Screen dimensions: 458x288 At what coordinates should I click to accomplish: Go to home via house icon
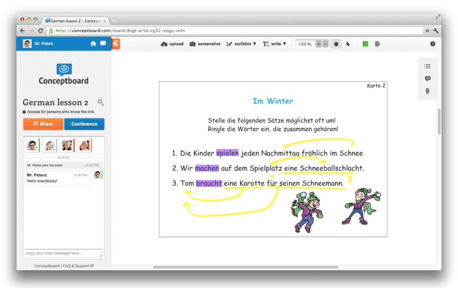(x=93, y=43)
